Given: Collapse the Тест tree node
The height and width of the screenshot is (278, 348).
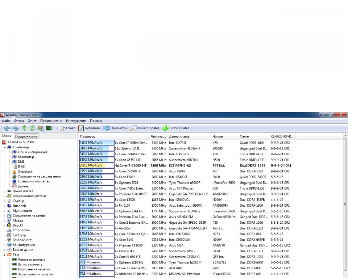Looking at the screenshot, I should [x=4, y=255].
